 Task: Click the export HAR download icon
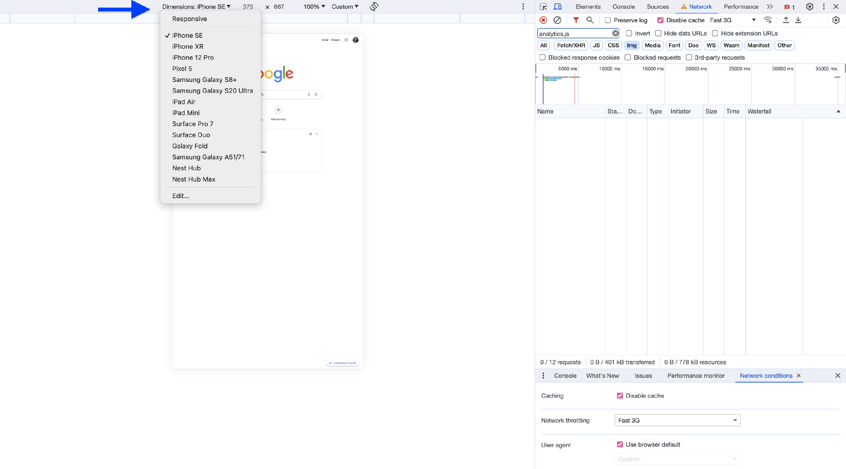(x=798, y=20)
